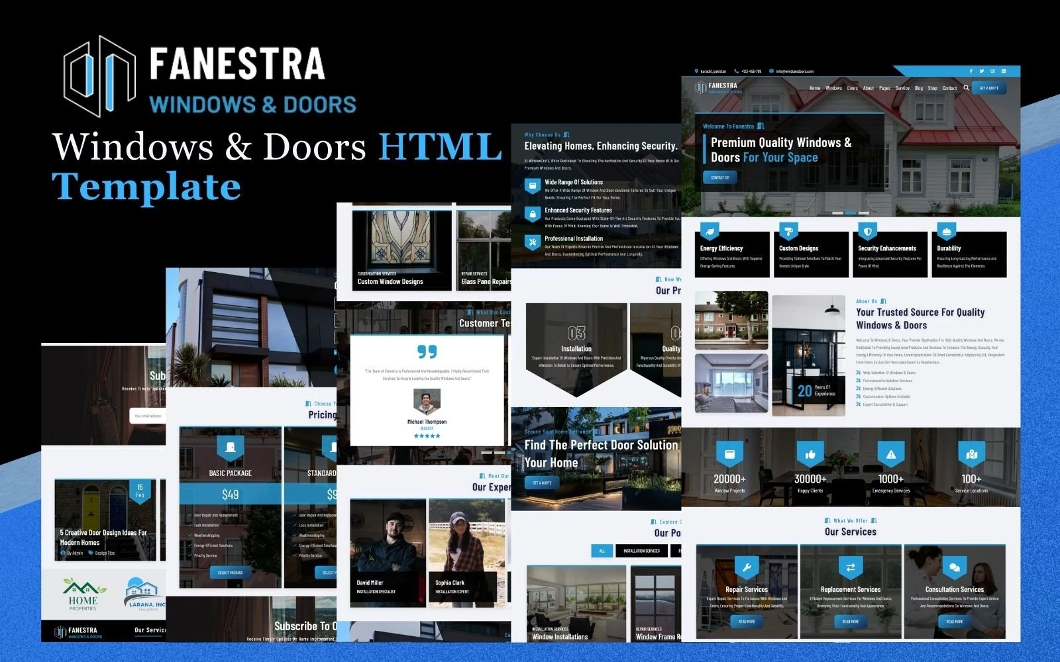Click Get A Quote under Find The Perfect Door
Viewport: 1060px width, 662px height.
[x=542, y=483]
